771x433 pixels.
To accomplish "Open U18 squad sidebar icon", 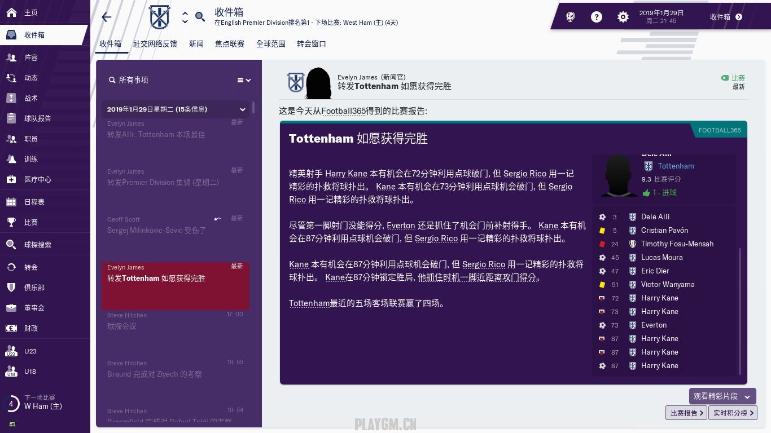I will click(x=11, y=372).
